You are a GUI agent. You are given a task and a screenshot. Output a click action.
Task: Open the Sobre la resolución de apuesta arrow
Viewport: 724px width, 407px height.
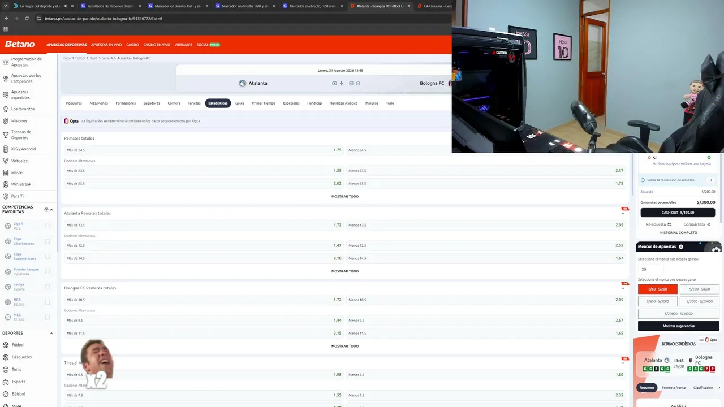[x=710, y=180]
